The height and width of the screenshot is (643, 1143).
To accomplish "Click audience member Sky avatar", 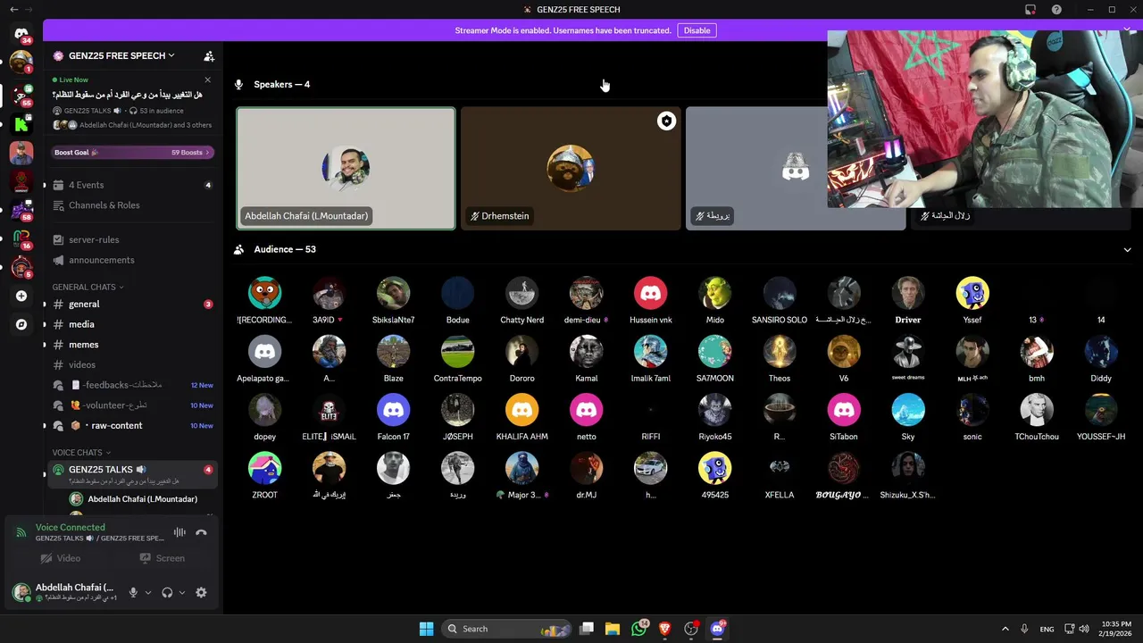I will (908, 410).
